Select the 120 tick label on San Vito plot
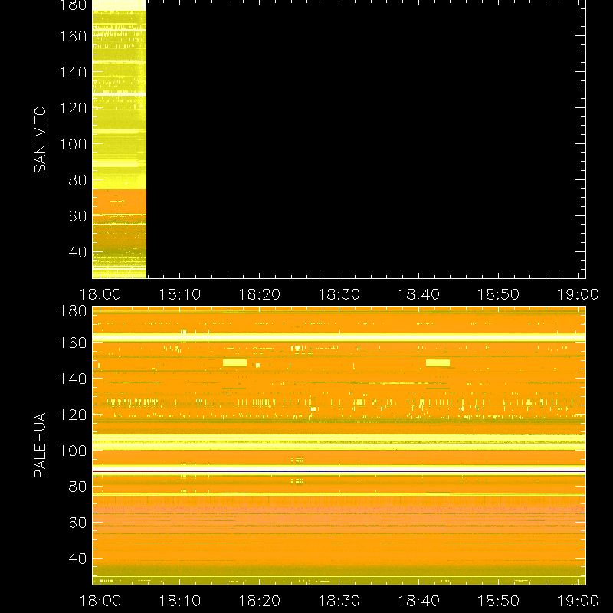This screenshot has height=613, width=613. coord(73,108)
